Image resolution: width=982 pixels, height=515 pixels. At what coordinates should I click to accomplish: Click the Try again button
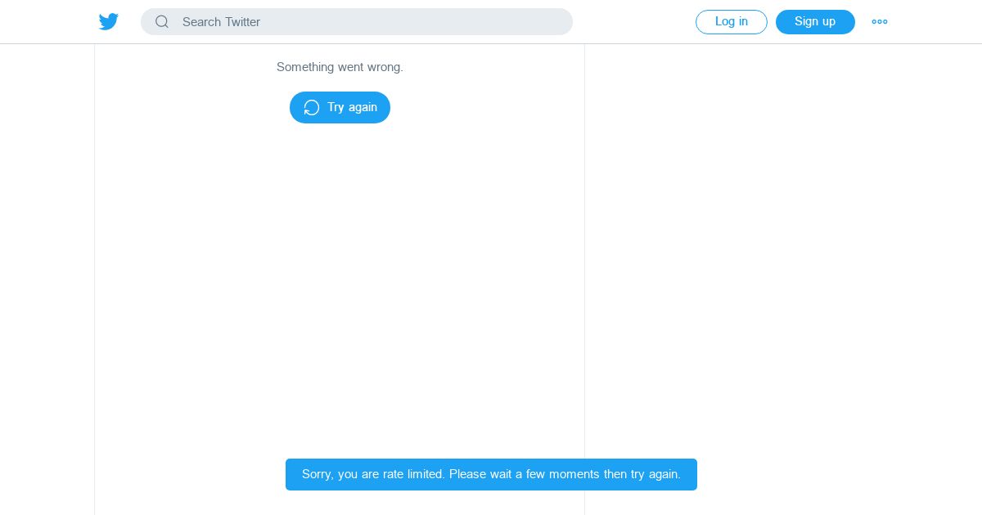pos(340,108)
